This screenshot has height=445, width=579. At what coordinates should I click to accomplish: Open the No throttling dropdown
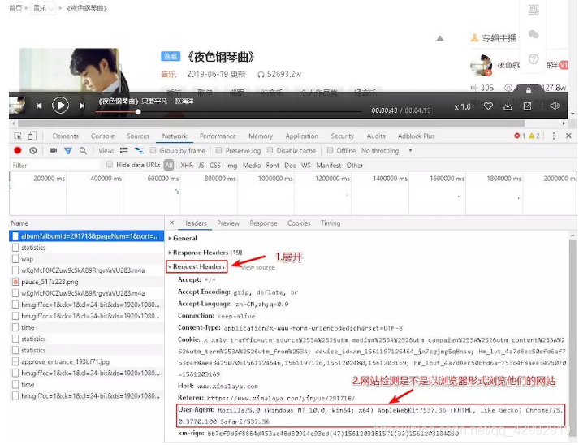tap(387, 151)
